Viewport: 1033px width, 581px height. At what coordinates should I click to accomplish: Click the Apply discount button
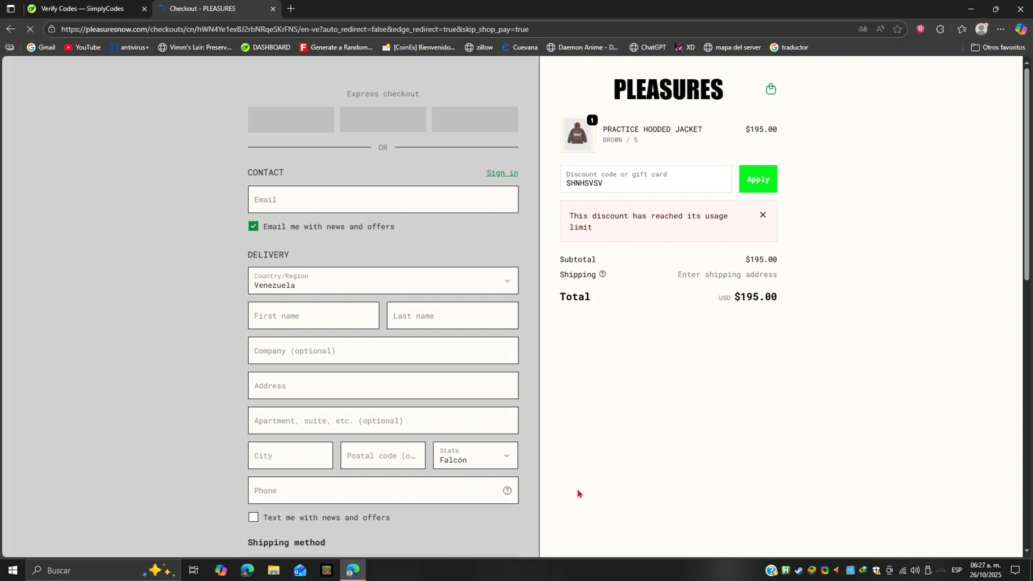pyautogui.click(x=758, y=179)
